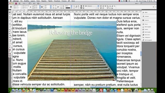165x93 pixels.
Task: Open the Testo menu
Action: tap(38, 1)
